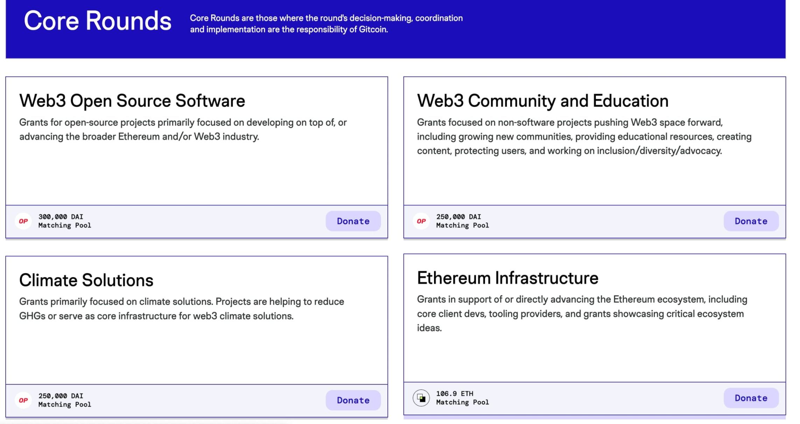The width and height of the screenshot is (800, 424).
Task: Click the 300,000 DAI Matching Pool label
Action: point(64,221)
